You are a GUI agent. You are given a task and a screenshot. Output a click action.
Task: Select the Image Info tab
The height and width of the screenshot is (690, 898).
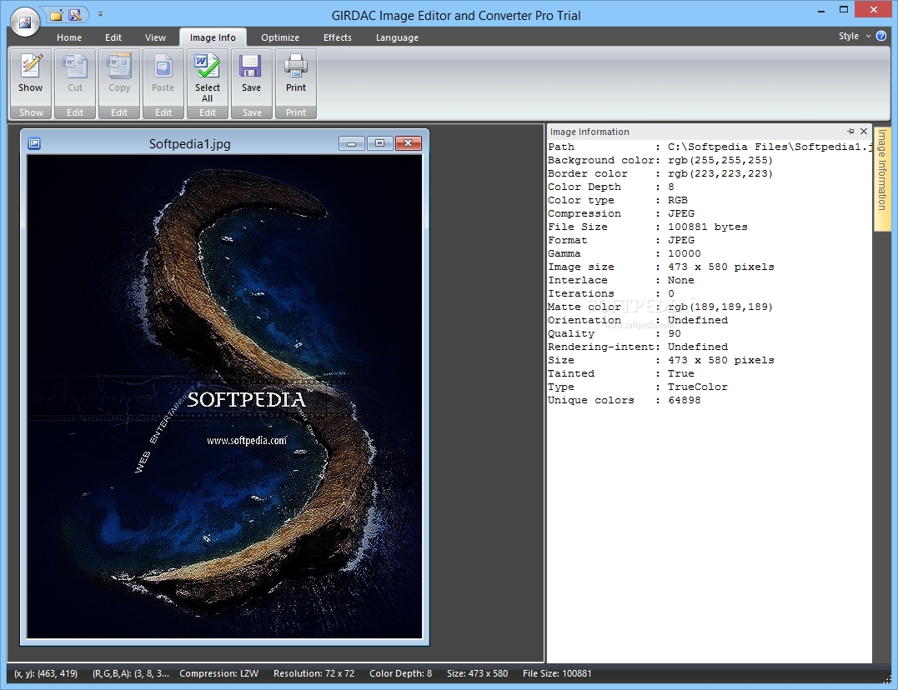tap(213, 37)
